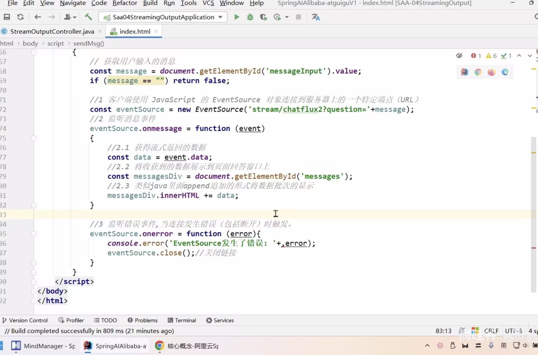Open the Refactor menu
The height and width of the screenshot is (355, 538).
[x=125, y=3]
